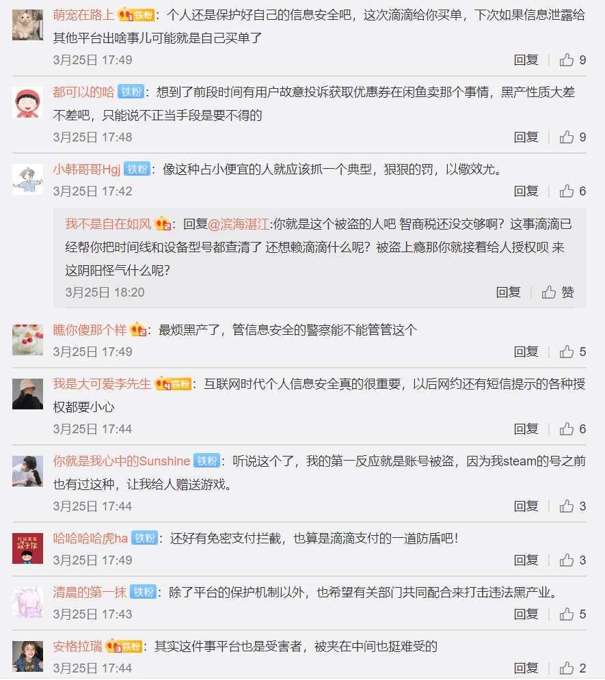Open username link 我不是自在如风

(x=108, y=224)
